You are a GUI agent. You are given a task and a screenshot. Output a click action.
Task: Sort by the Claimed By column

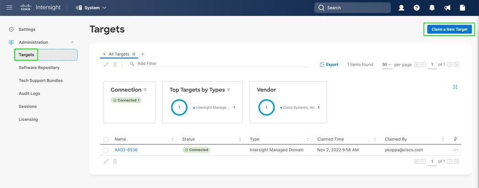(443, 139)
